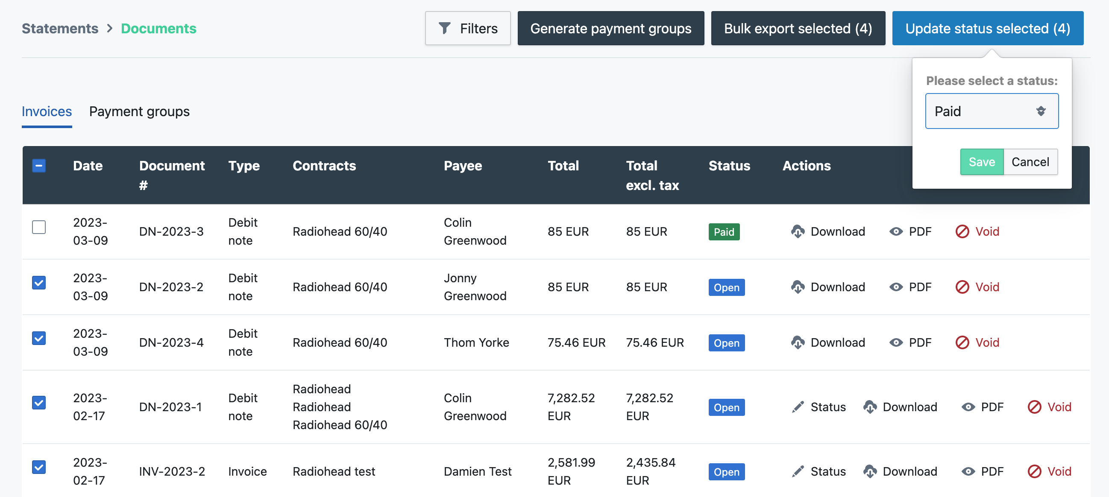This screenshot has width=1109, height=497.
Task: Click pencil Status icon for INV-2023-2
Action: (x=797, y=472)
